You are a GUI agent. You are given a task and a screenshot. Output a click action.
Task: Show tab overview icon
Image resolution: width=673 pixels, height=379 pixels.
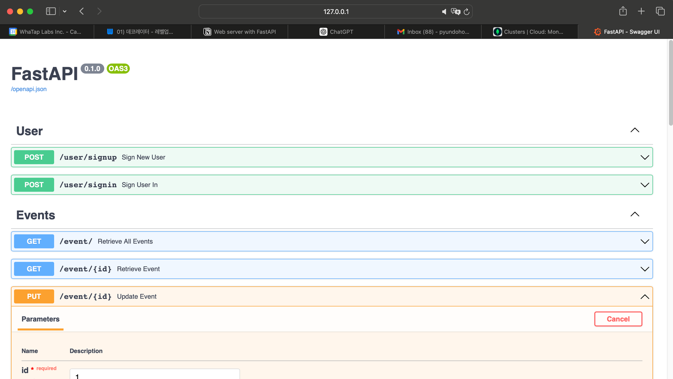click(660, 11)
